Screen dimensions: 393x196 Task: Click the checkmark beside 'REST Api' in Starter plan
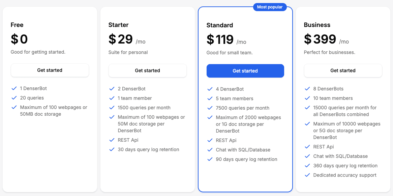click(x=112, y=140)
